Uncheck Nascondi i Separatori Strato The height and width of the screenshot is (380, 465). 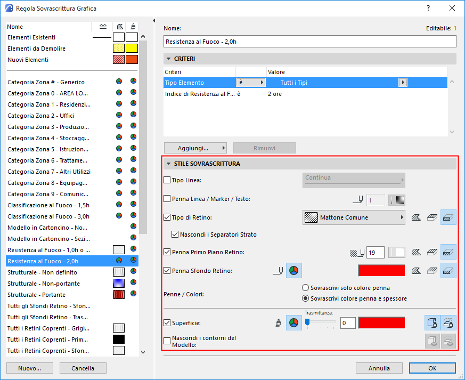pyautogui.click(x=175, y=235)
